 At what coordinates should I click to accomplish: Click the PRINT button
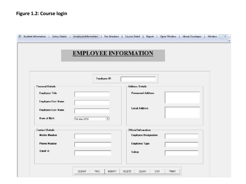pos(172,171)
